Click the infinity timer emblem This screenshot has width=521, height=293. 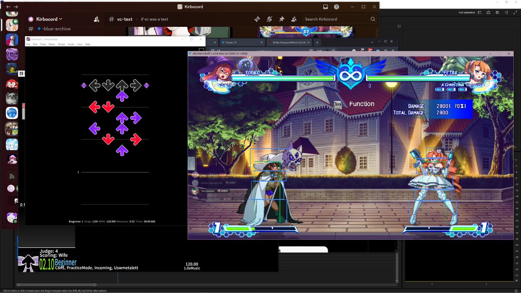tap(351, 75)
